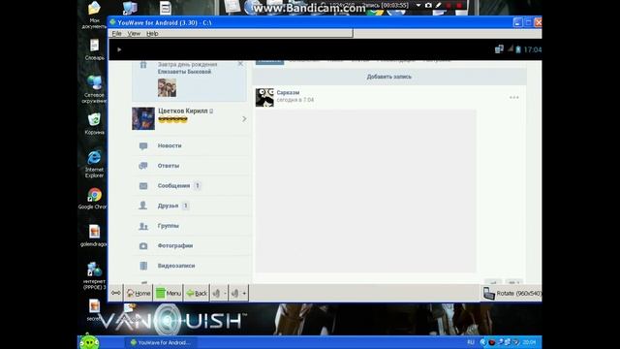Open Видеозаписи in the sidebar

192,266
